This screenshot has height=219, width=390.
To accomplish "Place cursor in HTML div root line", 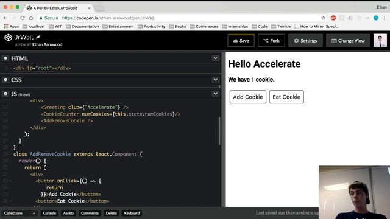I will [42, 68].
